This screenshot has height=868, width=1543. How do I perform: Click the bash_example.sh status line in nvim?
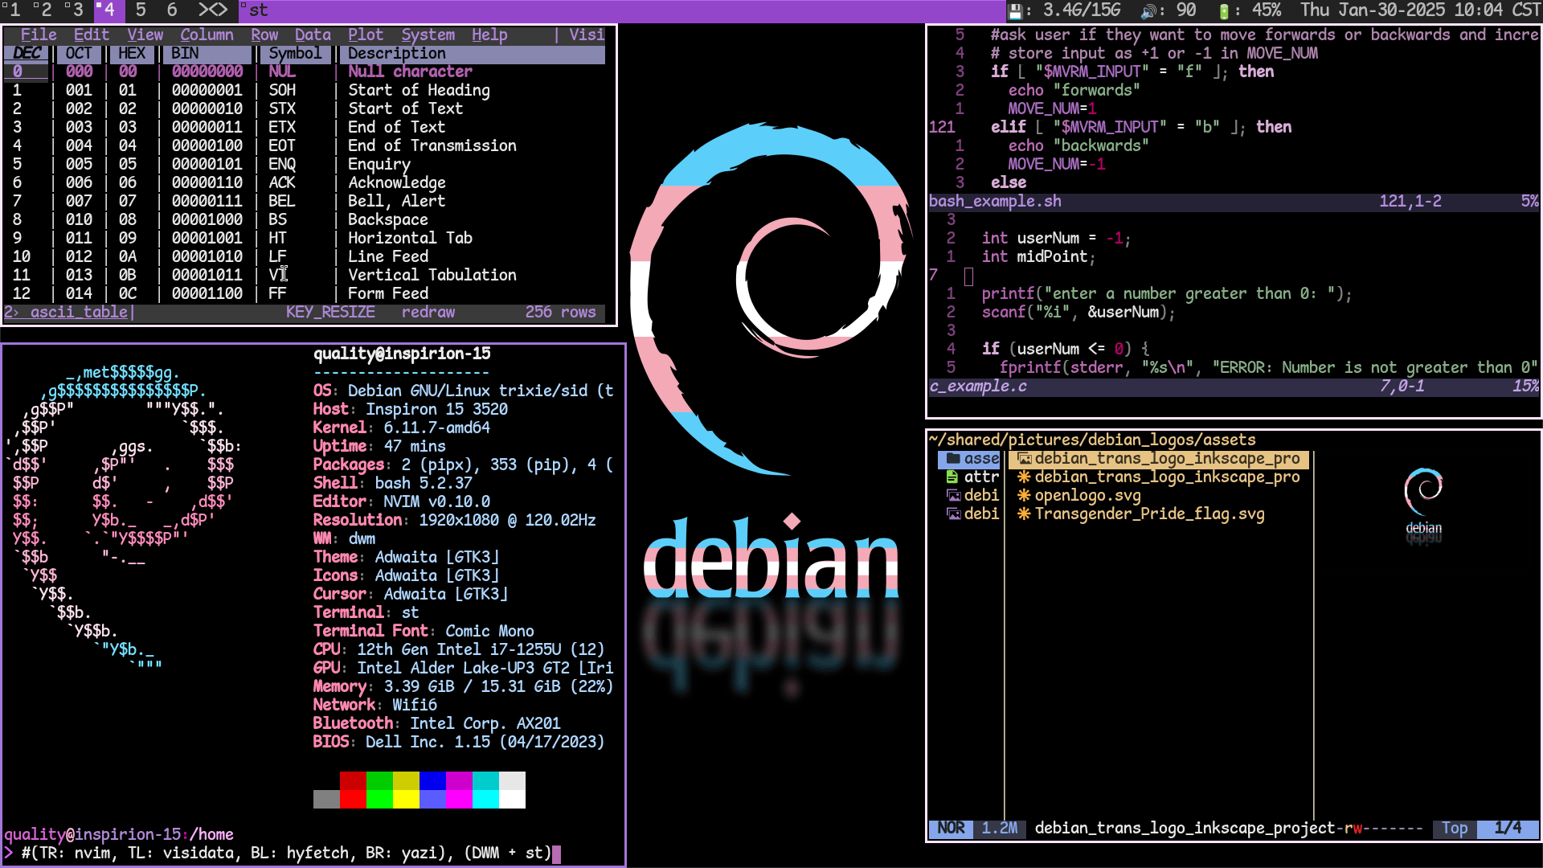click(1234, 201)
